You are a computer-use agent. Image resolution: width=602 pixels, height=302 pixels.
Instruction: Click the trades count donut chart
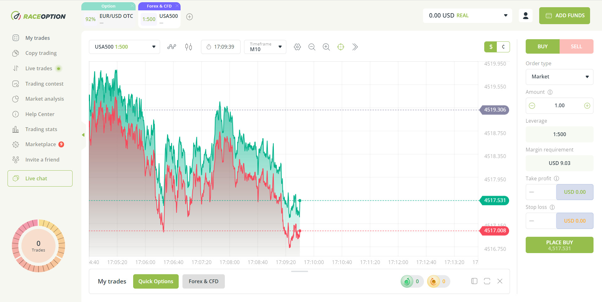click(38, 246)
